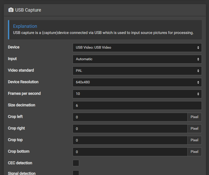The image size is (209, 175).
Task: Expand the Input dropdown set to Automatic
Action: point(137,59)
